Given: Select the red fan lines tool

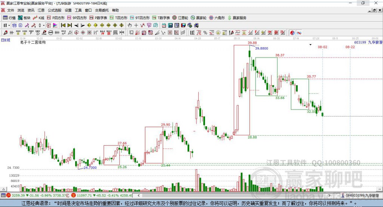Looking at the screenshot, I should pyautogui.click(x=138, y=33).
